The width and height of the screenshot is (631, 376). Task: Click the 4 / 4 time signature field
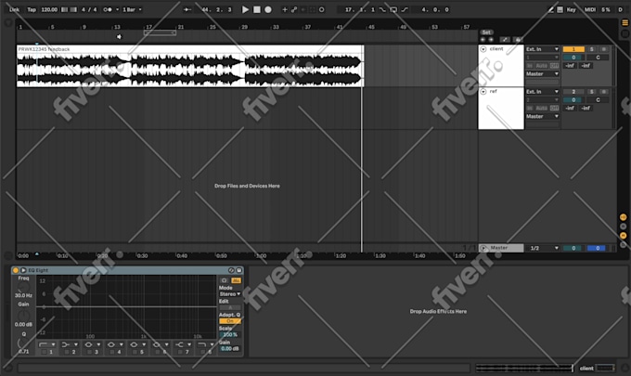pos(89,9)
